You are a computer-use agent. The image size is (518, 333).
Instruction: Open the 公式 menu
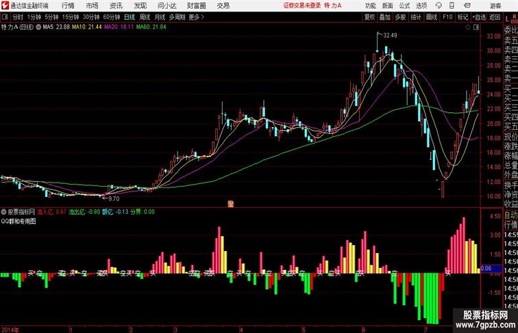404,5
